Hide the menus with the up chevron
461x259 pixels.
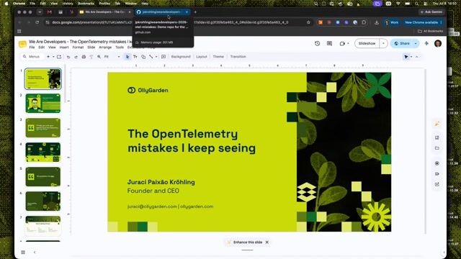(x=417, y=57)
